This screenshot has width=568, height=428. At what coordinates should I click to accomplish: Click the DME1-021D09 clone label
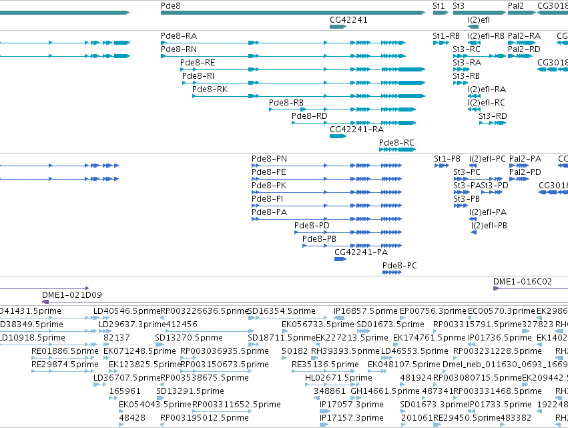click(72, 295)
